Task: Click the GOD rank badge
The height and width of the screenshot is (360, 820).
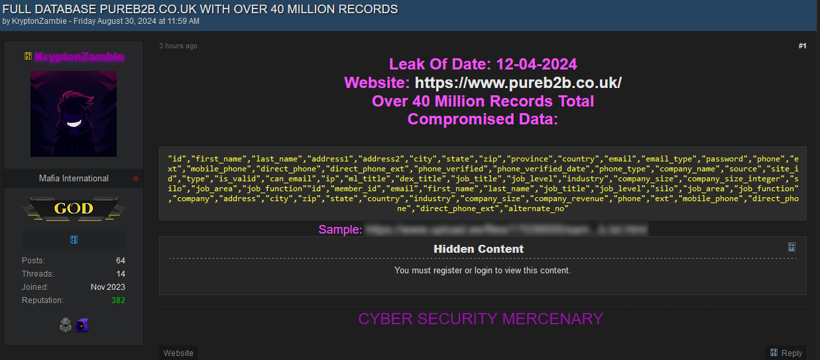Action: pos(74,209)
